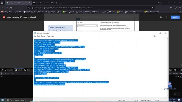Click the pdf.save download.pdf line

pyautogui.click(x=46, y=78)
